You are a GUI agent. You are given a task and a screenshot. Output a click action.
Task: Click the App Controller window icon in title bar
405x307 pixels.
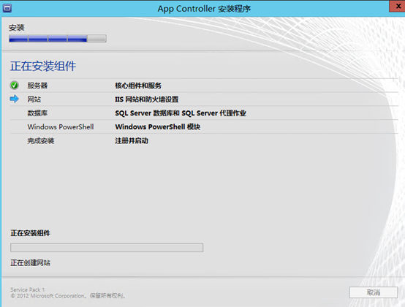(x=7, y=9)
